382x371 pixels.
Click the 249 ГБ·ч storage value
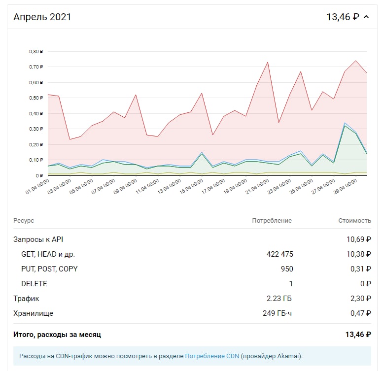[277, 313]
